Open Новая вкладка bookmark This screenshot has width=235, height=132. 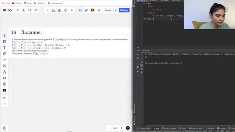point(55,3)
